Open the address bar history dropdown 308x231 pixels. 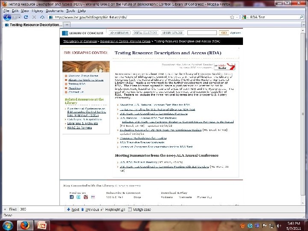pos(237,17)
